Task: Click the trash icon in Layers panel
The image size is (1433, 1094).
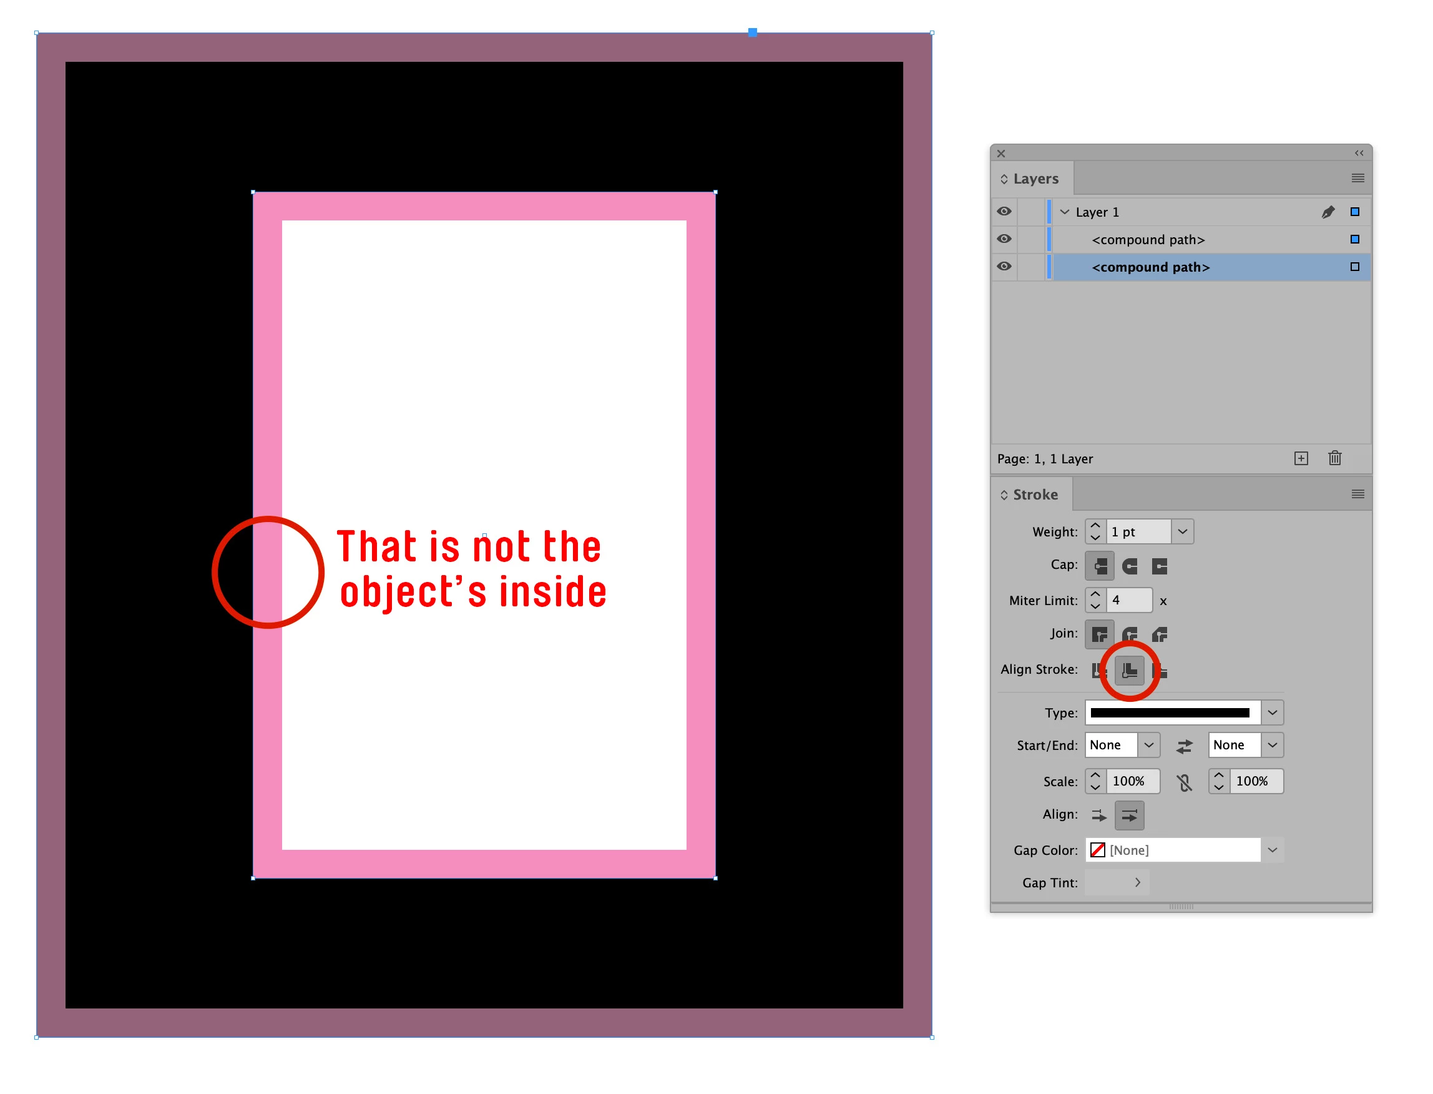Action: [1334, 458]
